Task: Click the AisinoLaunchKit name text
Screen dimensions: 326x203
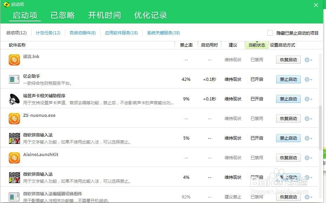Action: (x=41, y=154)
